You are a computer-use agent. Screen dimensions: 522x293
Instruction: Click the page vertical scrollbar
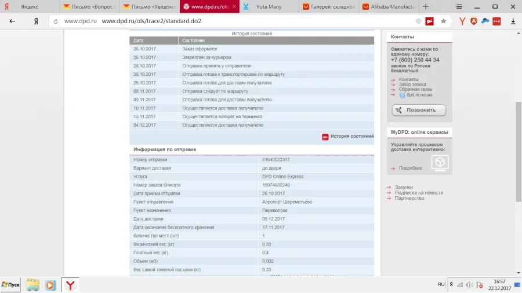pos(519,152)
